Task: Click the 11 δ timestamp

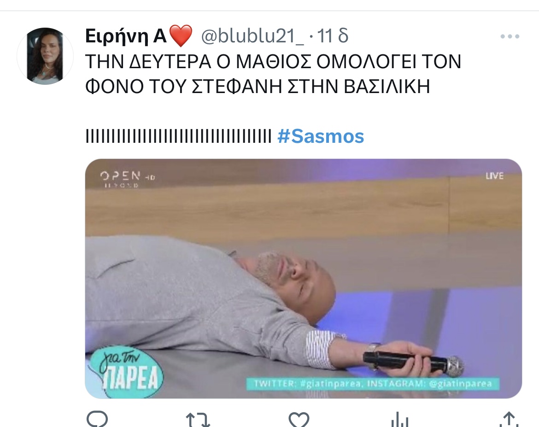Action: tap(333, 36)
